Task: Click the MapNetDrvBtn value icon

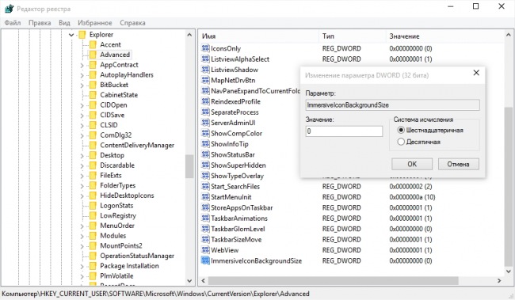Action: 205,80
